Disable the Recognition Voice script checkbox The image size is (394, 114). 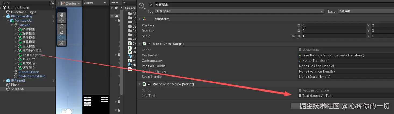(149, 84)
